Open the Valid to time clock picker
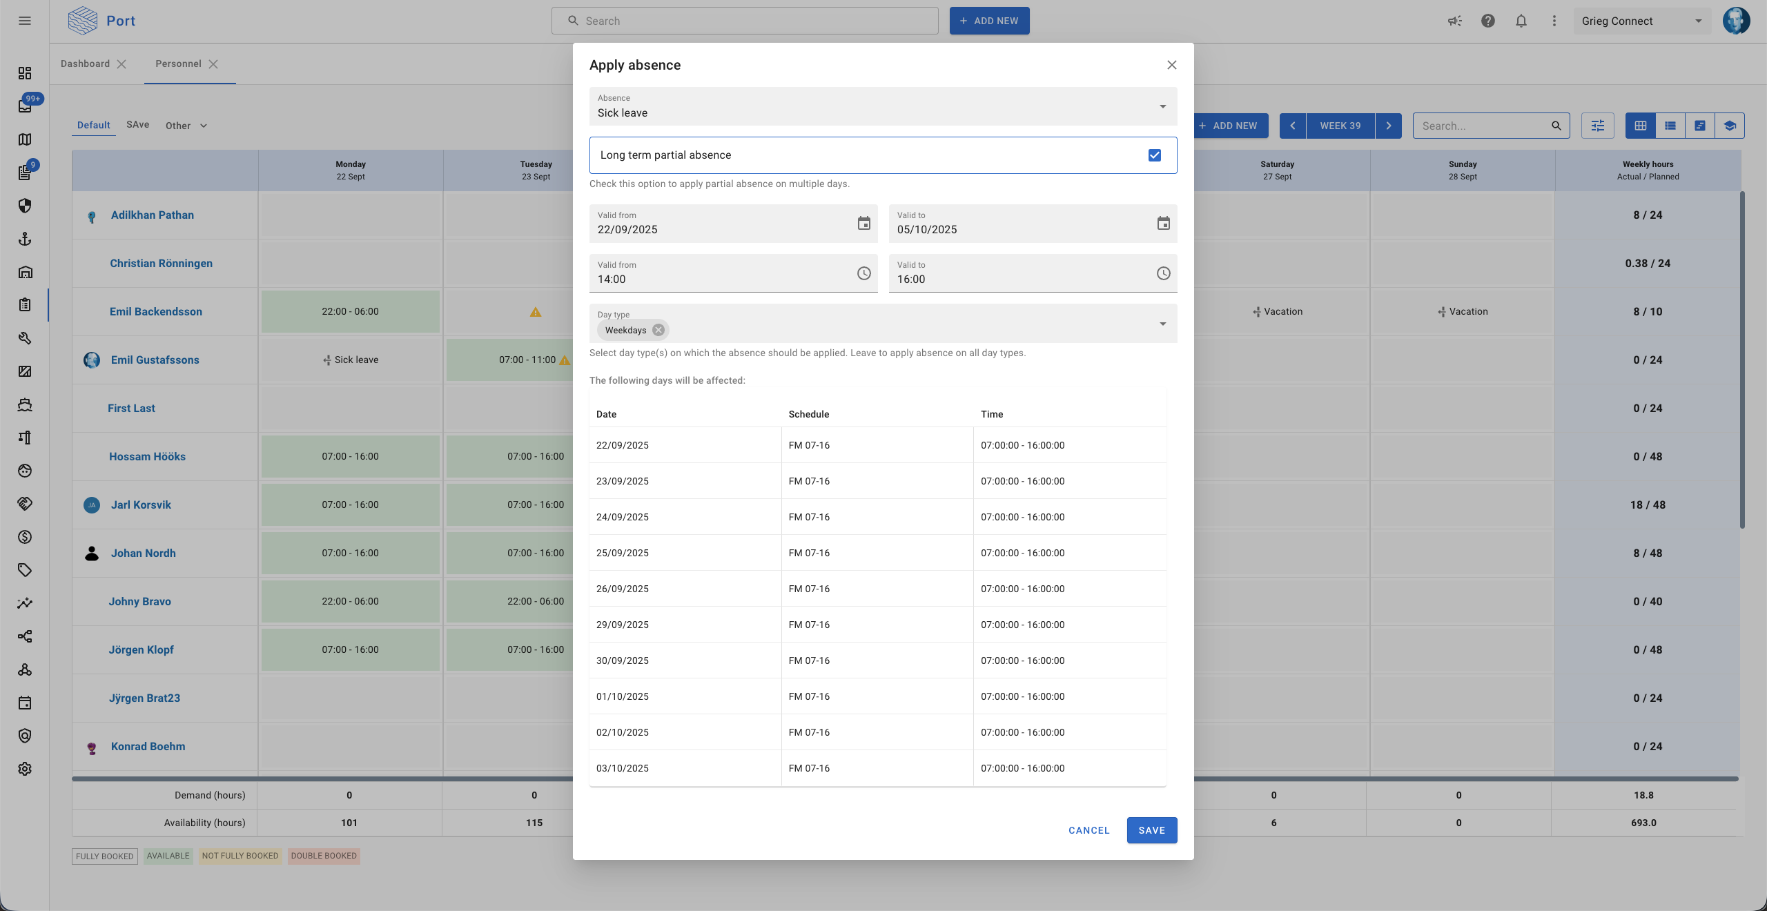Image resolution: width=1767 pixels, height=911 pixels. (x=1163, y=273)
